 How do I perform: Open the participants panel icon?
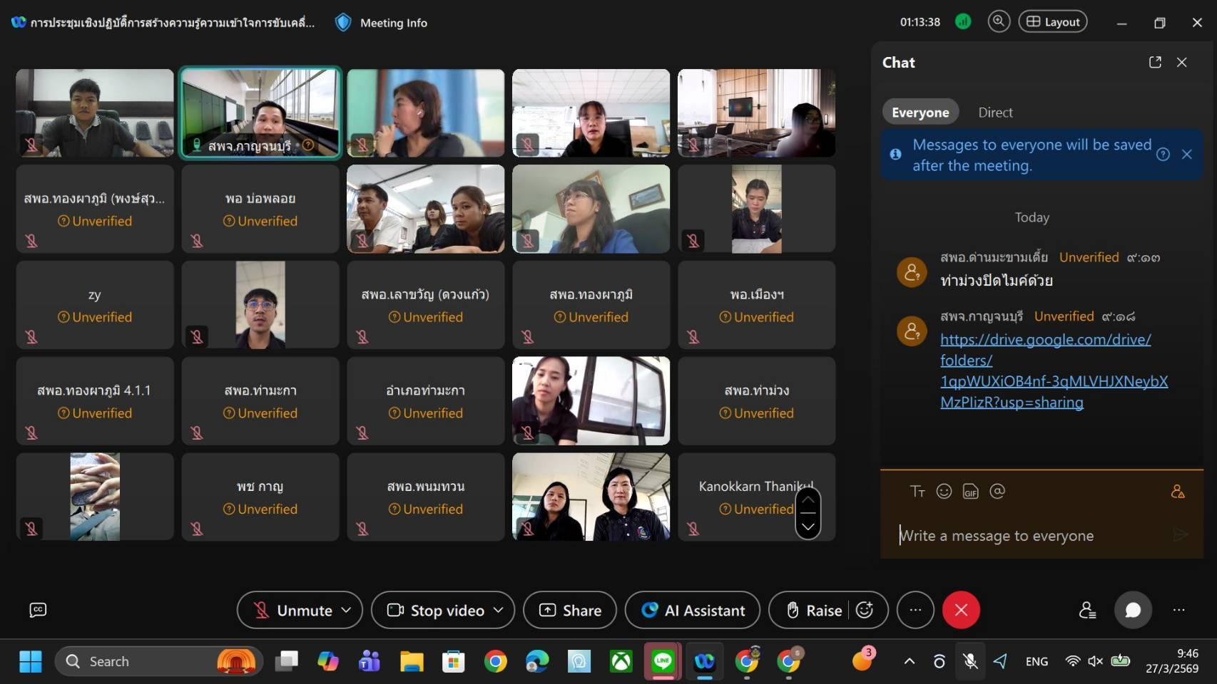1087,610
